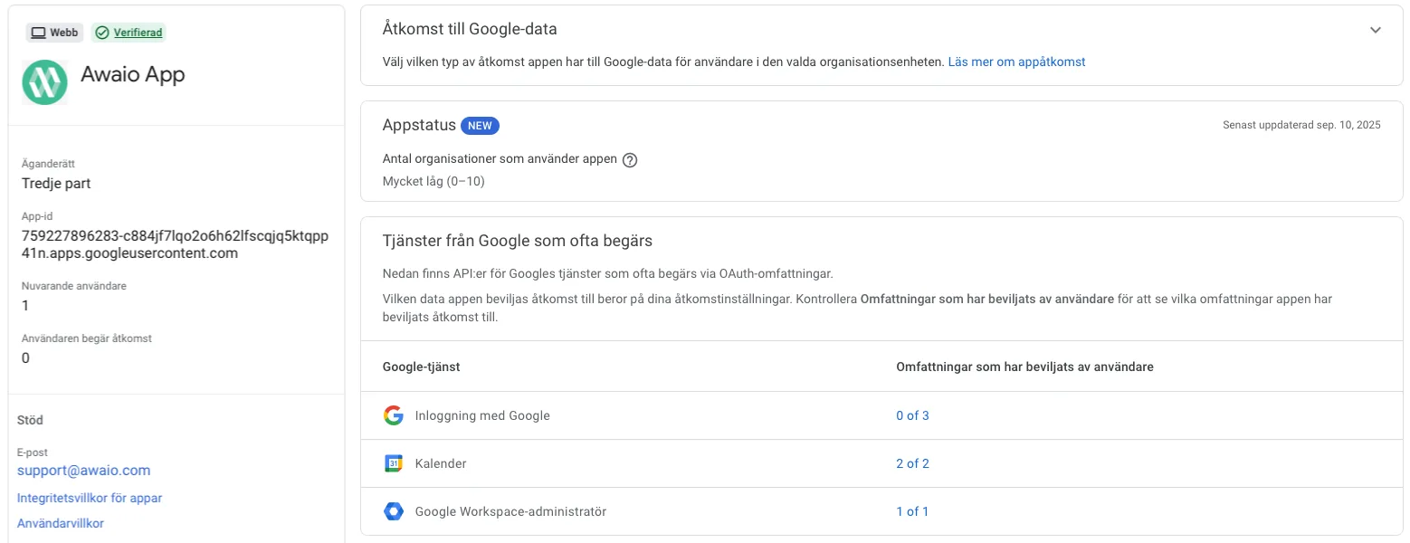Click the Google logo in Inloggning row
The image size is (1410, 543).
(x=393, y=415)
